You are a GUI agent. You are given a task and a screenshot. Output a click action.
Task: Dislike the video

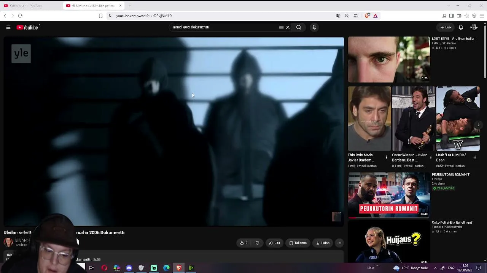[257, 243]
